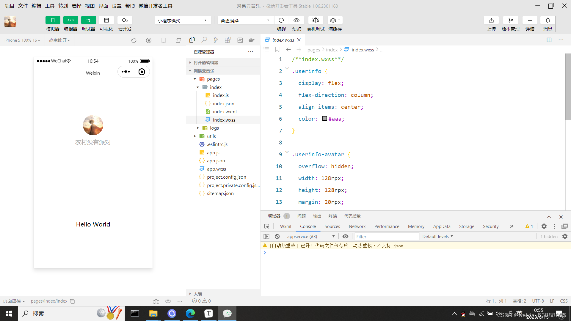Click the real device debug icon
Image resolution: width=571 pixels, height=321 pixels.
coord(316,20)
